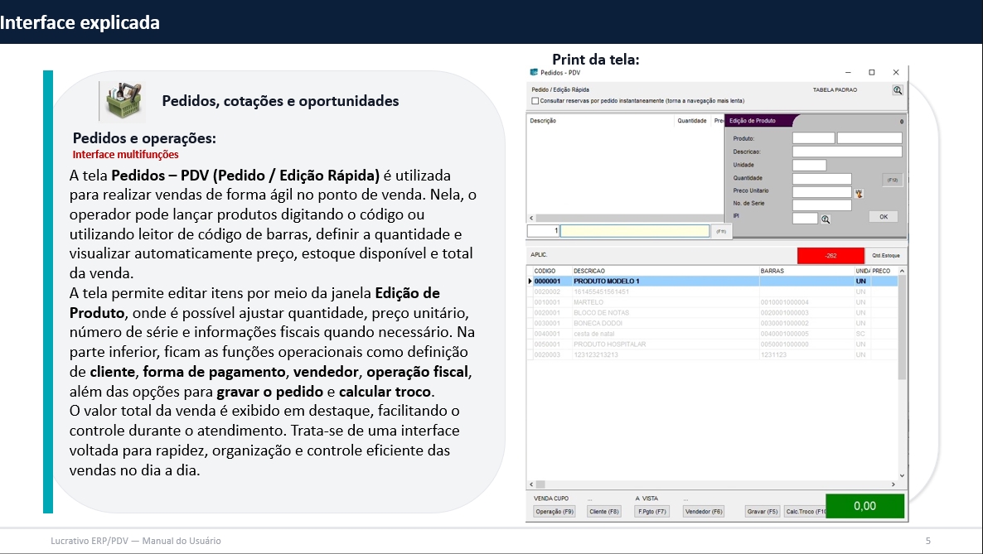The width and height of the screenshot is (983, 554).
Task: Save the order with Gravar (F5)
Action: coord(763,512)
